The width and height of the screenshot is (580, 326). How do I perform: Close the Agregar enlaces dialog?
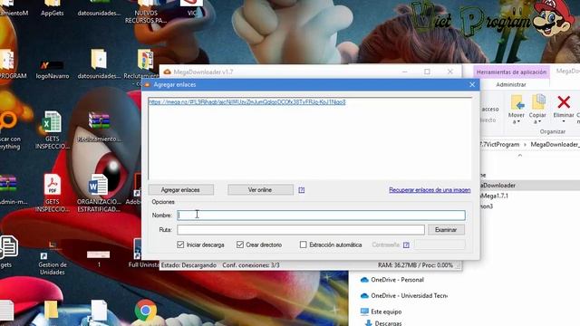tap(472, 84)
